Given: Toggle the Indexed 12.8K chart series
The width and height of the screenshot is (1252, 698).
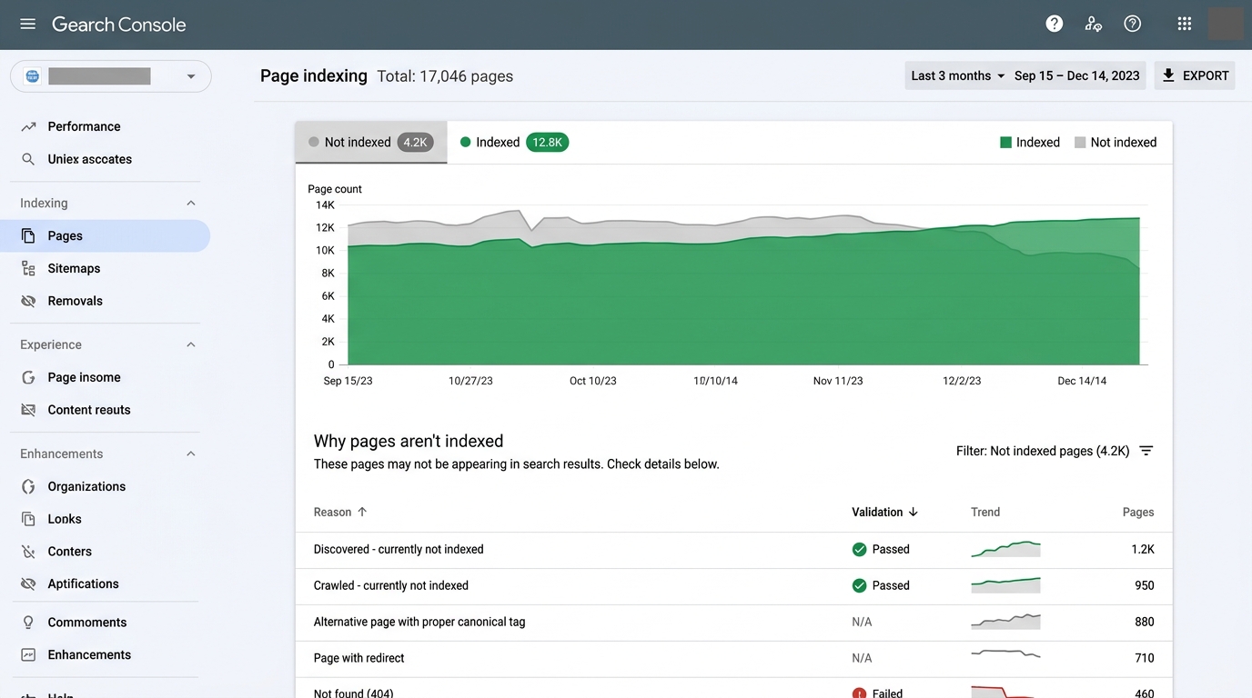Looking at the screenshot, I should (514, 143).
